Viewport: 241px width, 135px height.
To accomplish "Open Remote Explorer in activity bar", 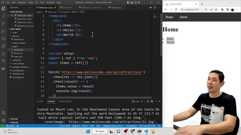I will click(3, 39).
